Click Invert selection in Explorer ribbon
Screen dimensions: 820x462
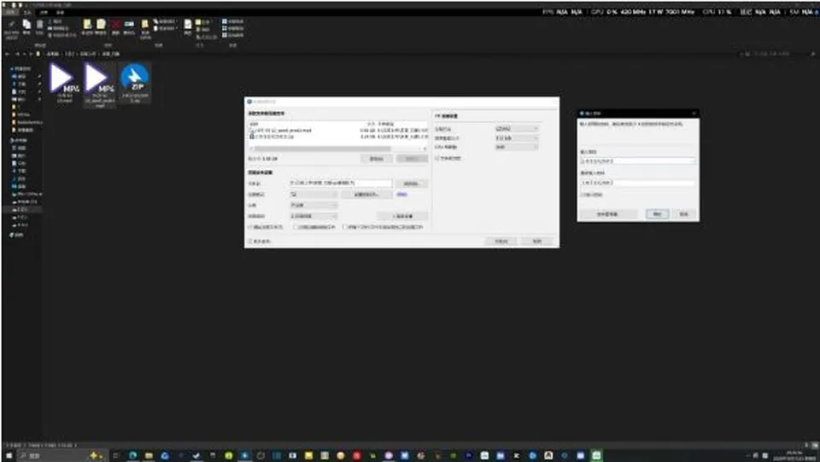[x=232, y=35]
